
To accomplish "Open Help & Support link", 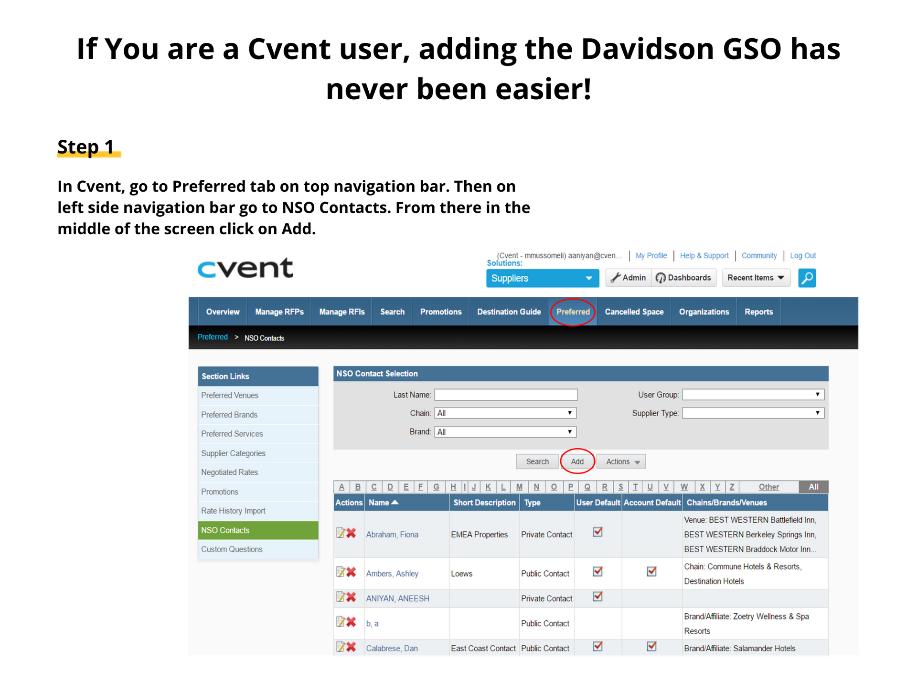I will point(704,255).
